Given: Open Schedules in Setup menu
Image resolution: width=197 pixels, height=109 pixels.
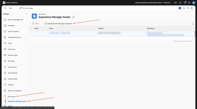Looking at the screenshot, I should [x=11, y=26].
